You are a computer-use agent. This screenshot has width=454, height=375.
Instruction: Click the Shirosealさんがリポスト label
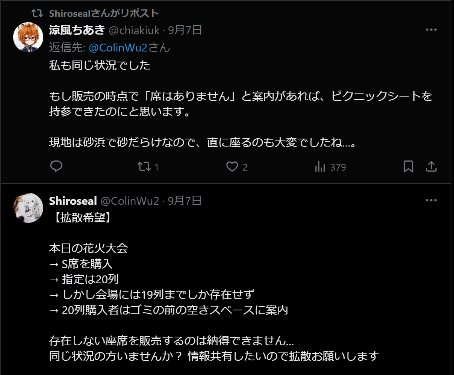point(104,14)
